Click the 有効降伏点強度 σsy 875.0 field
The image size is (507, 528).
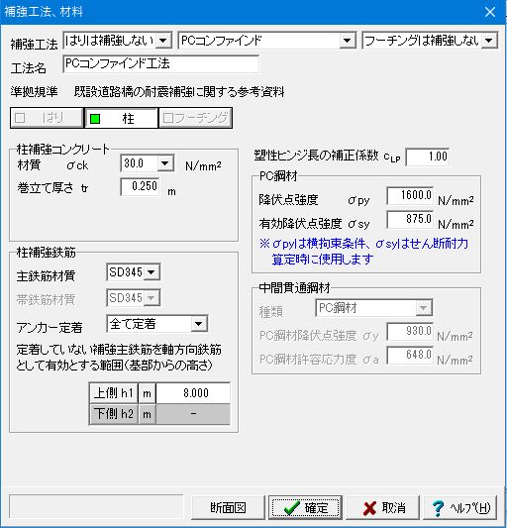coord(410,220)
